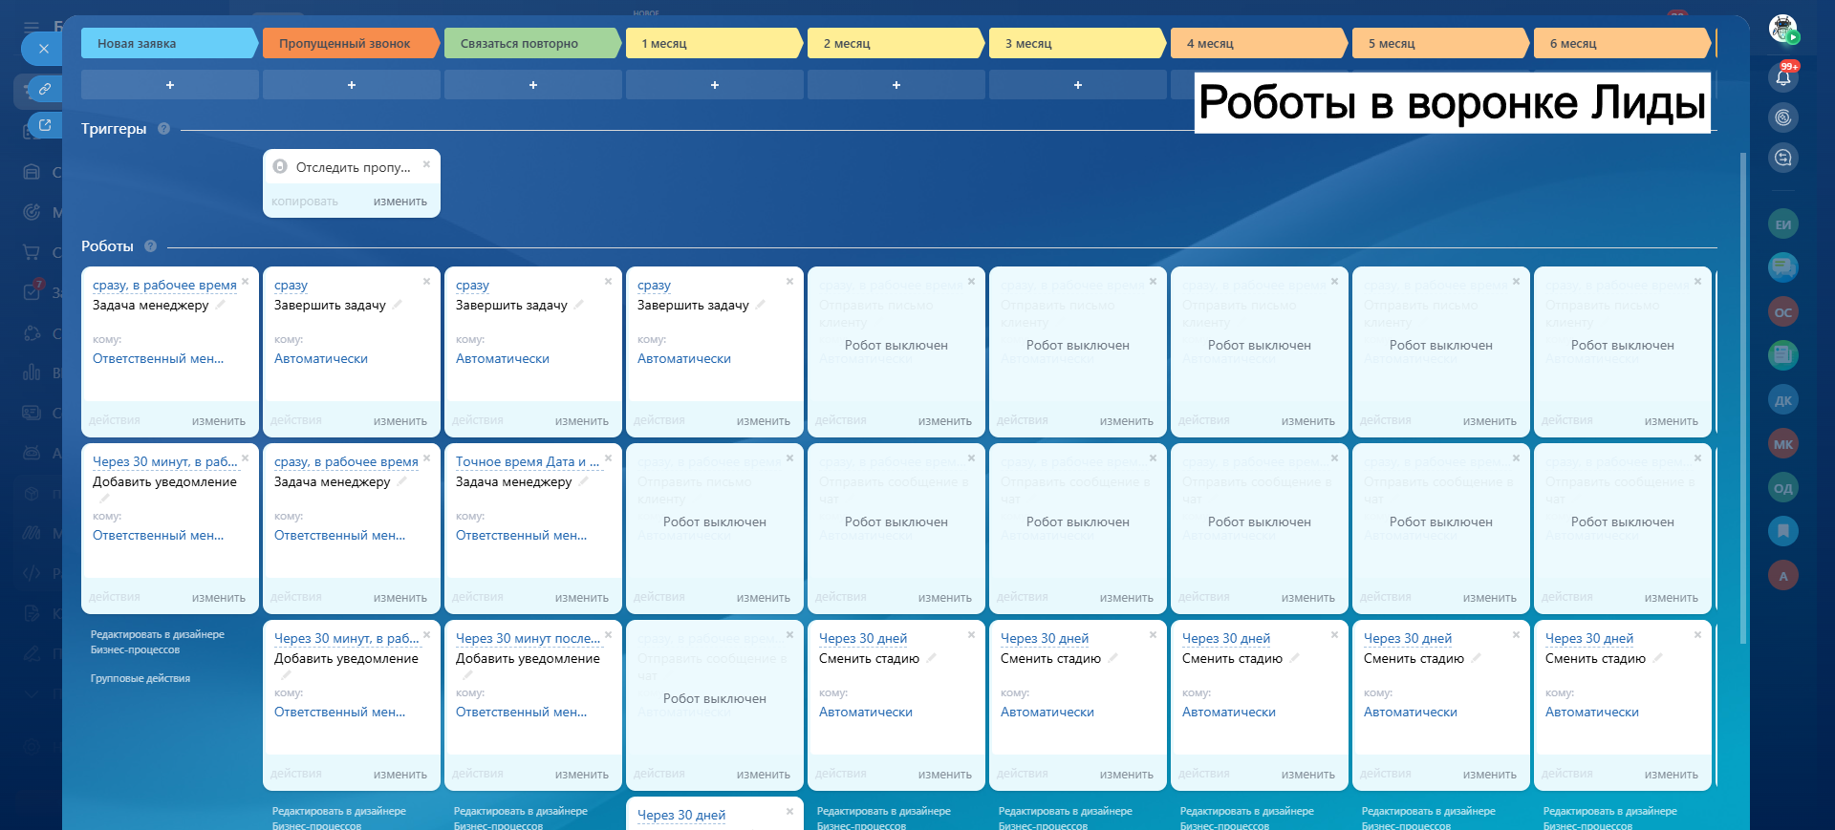Open the bookmark avatar in right bar
This screenshot has width=1835, height=830.
click(1783, 531)
